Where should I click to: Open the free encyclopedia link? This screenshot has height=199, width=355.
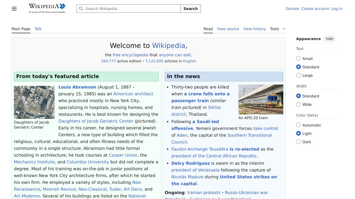point(130,55)
